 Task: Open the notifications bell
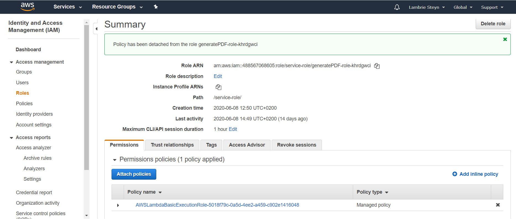397,7
